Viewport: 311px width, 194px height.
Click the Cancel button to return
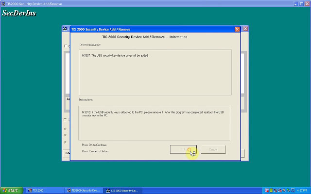tap(213, 149)
